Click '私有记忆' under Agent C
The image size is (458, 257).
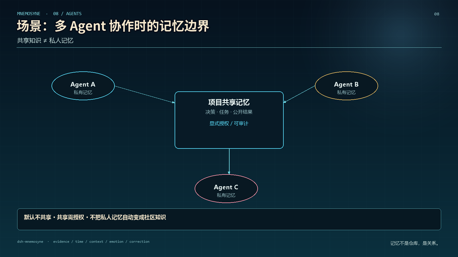pos(226,195)
